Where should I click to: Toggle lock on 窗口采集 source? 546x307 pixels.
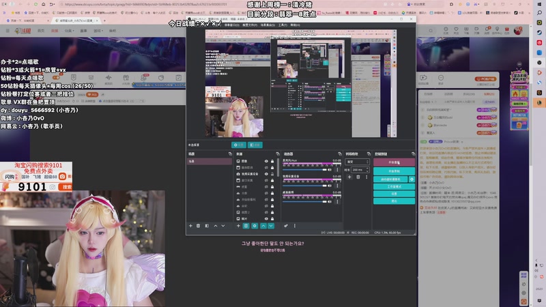coord(272,180)
